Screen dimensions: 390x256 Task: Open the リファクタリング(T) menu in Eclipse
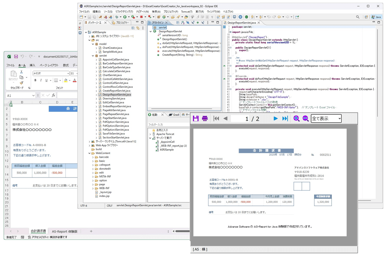pyautogui.click(x=124, y=12)
